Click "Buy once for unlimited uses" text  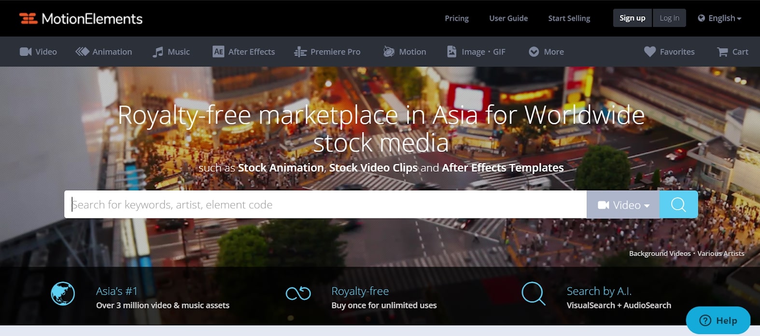[x=384, y=305]
